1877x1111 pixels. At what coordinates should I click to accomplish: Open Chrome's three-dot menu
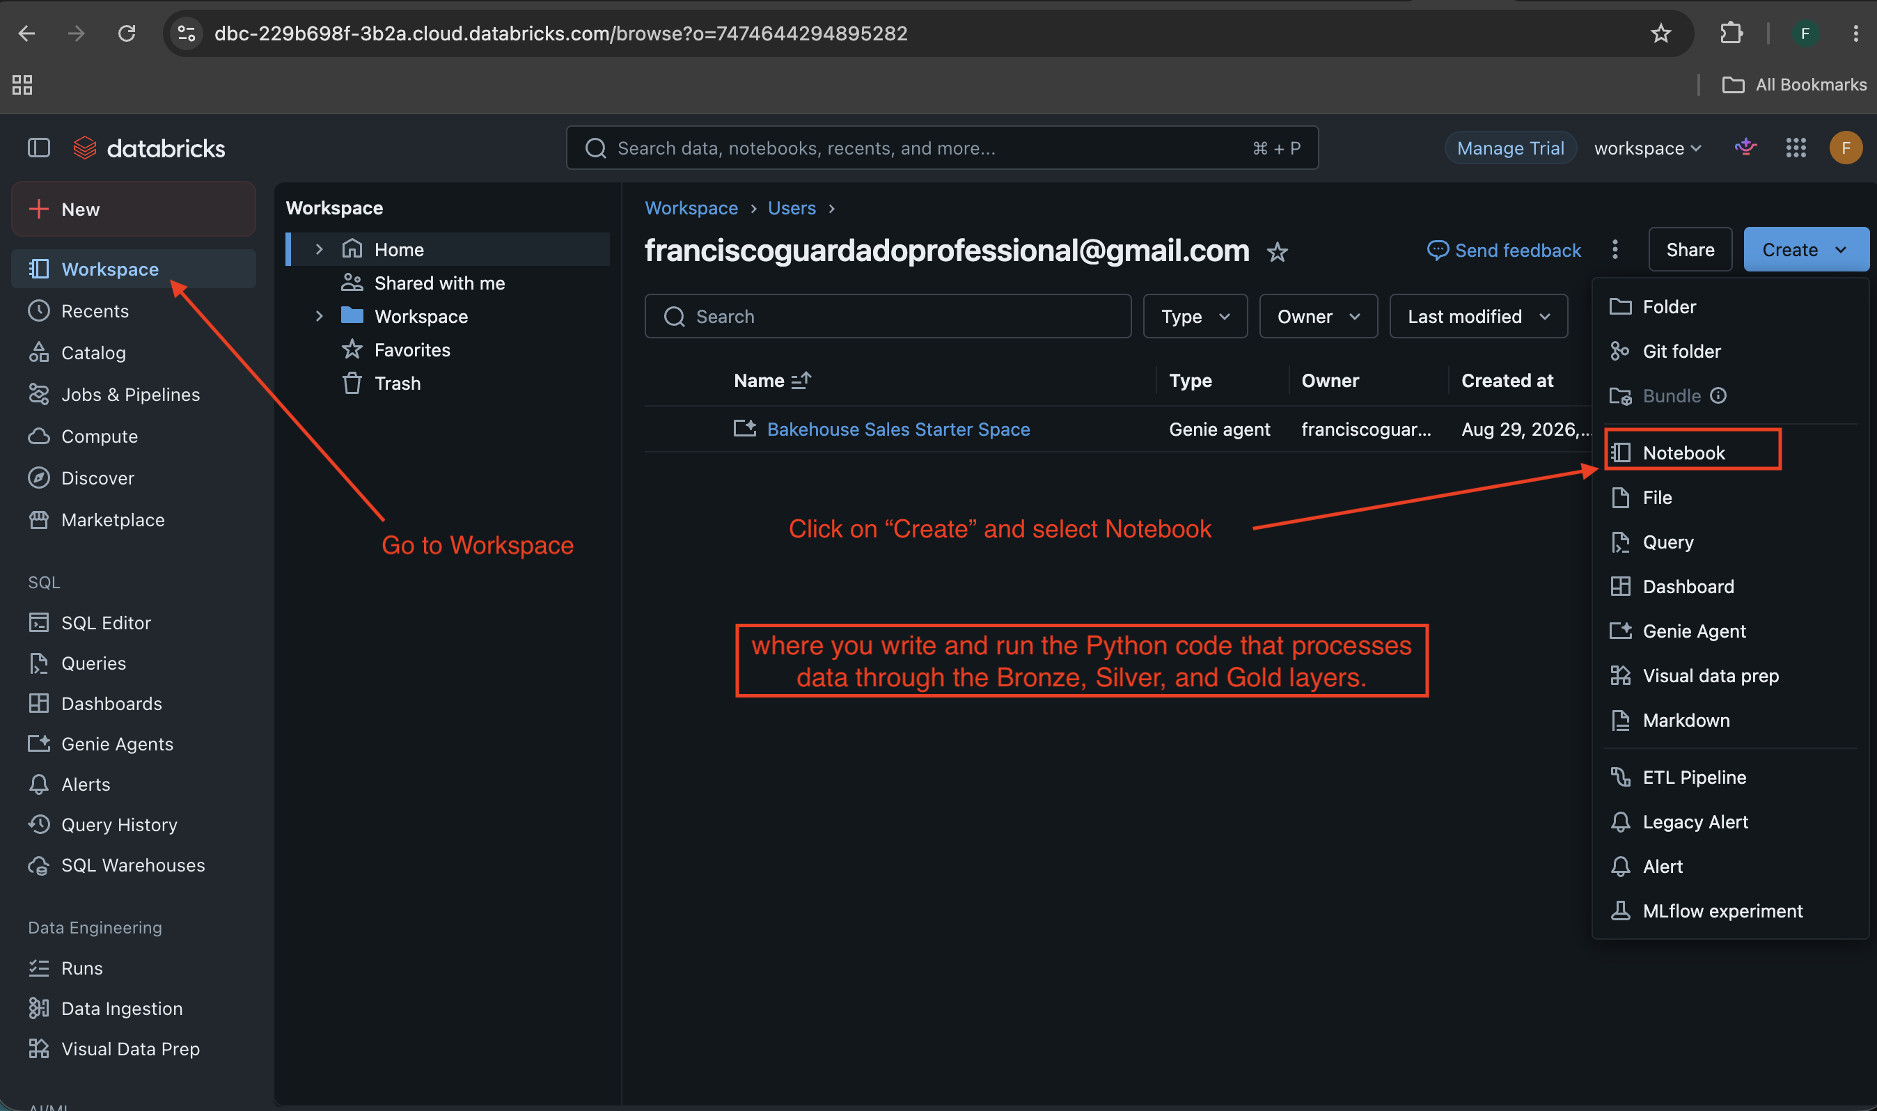1855,33
